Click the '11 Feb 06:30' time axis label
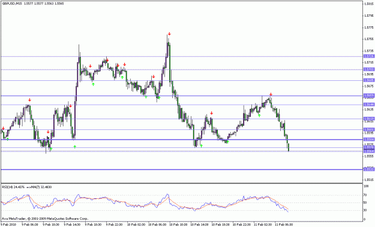The image size is (375, 227). [x=284, y=225]
